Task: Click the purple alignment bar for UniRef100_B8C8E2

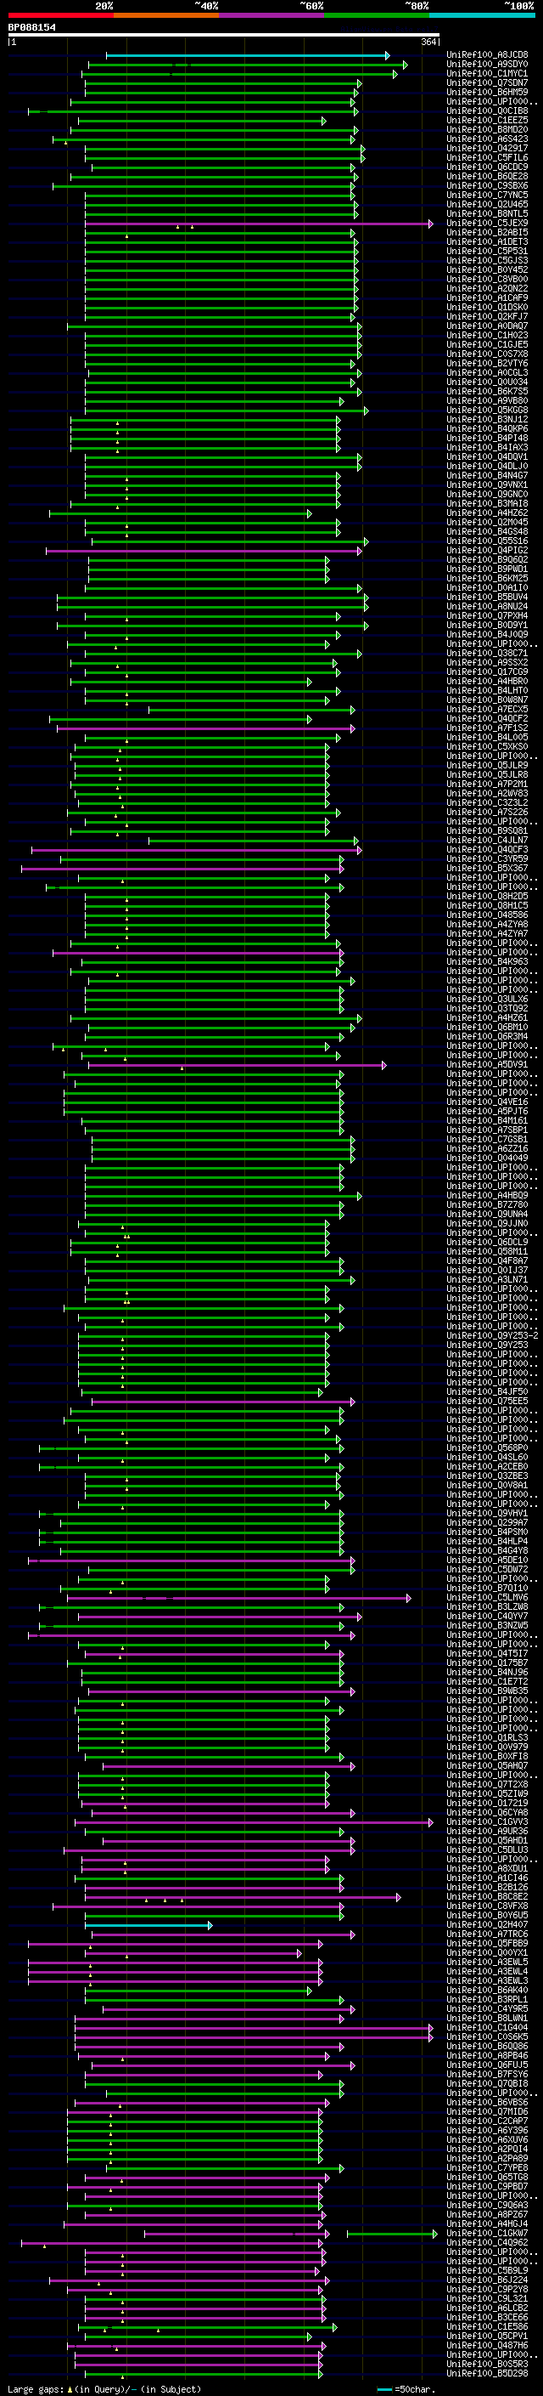Action: coord(243,1897)
